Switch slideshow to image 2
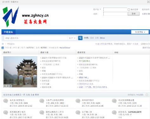 tap(8, 86)
